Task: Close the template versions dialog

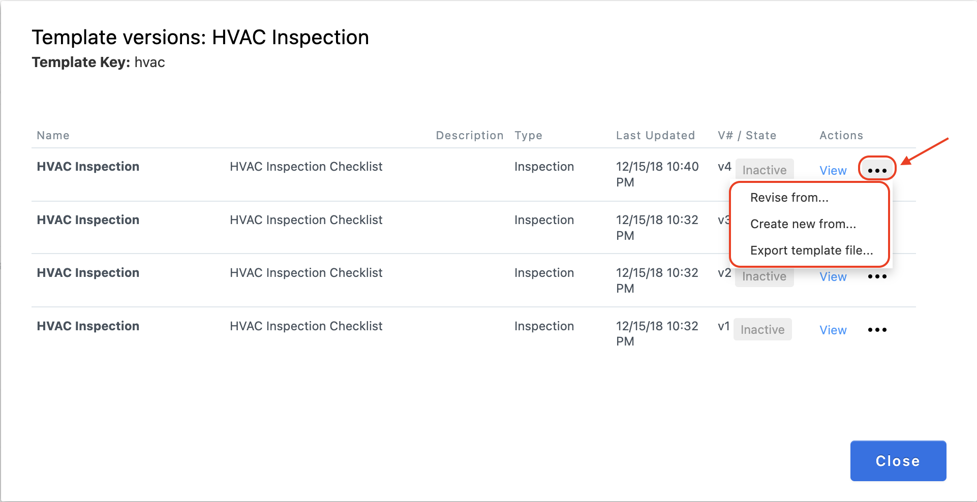Action: coord(898,461)
